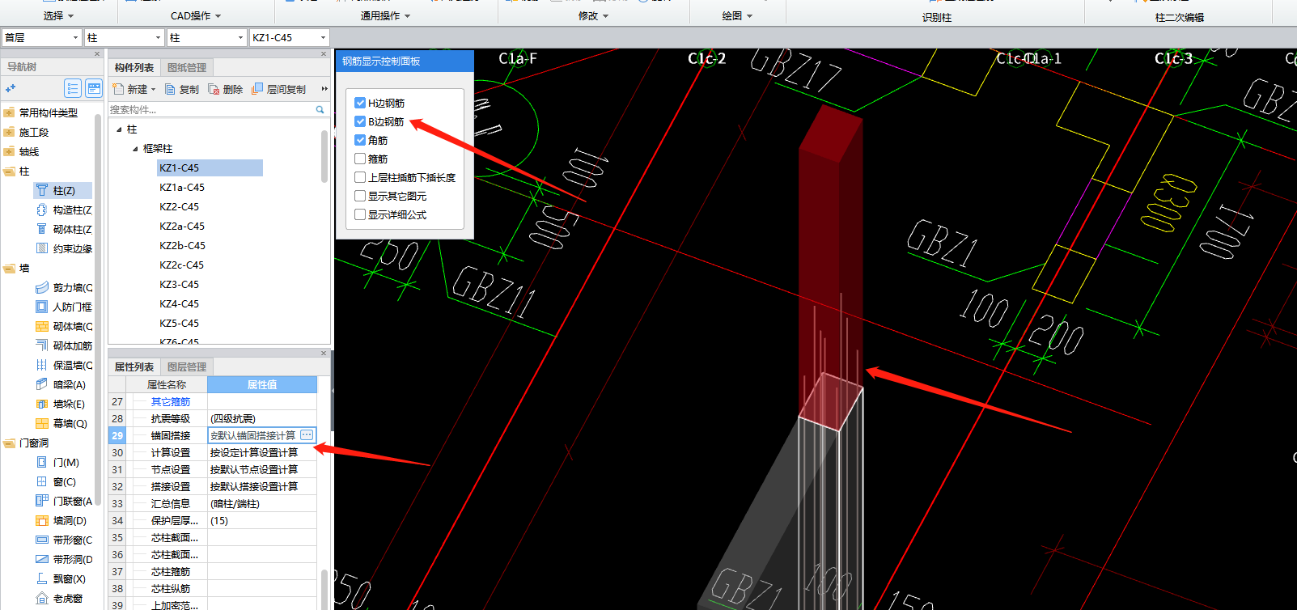Switch navigation tree to list view icon
The height and width of the screenshot is (610, 1297).
73,88
